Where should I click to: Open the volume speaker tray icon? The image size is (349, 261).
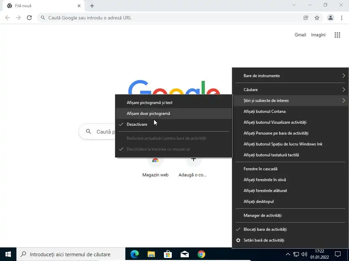[x=304, y=254]
